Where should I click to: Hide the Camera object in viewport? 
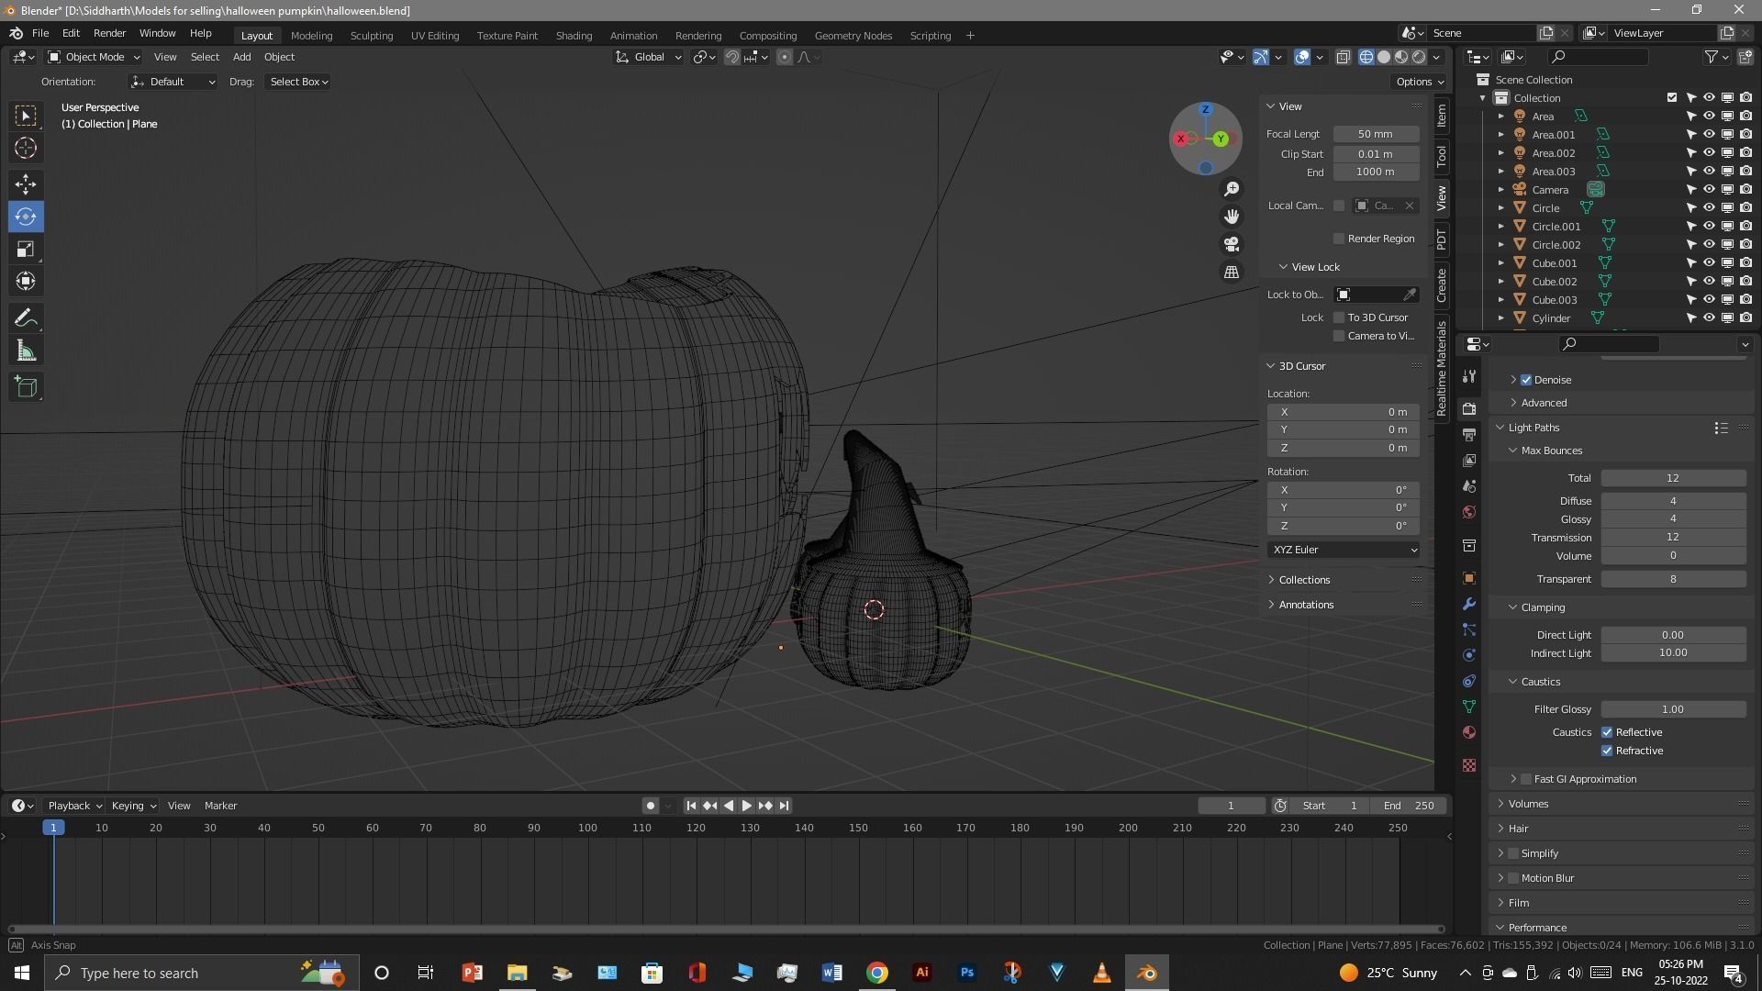coord(1709,190)
